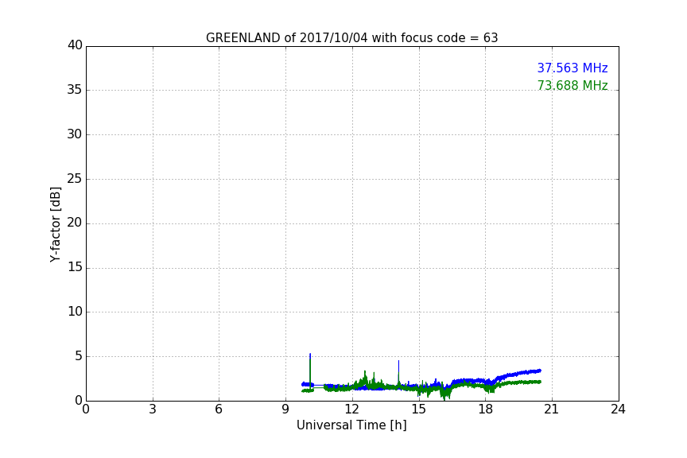Click the rising blue trace end near hour 20
The image size is (687, 458).
538,371
